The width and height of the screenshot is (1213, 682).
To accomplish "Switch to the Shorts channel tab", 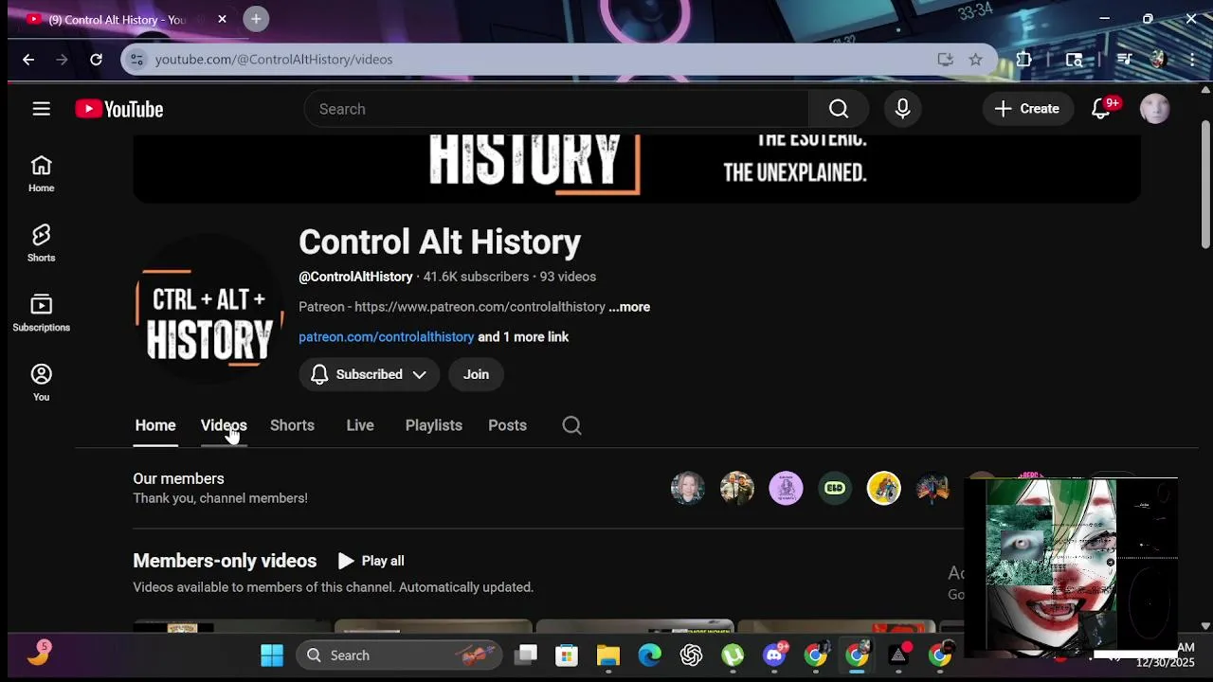I will coord(292,425).
